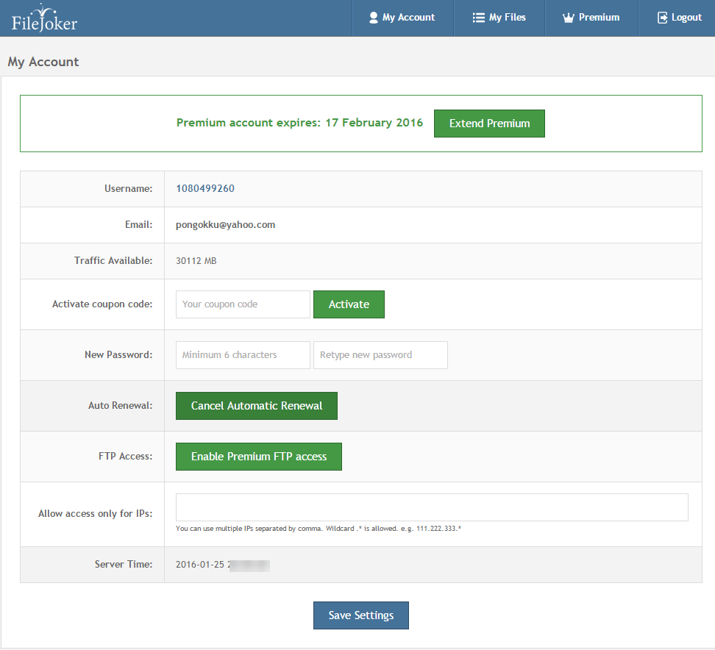Enable Premium FTP access
715x650 pixels.
pos(258,456)
